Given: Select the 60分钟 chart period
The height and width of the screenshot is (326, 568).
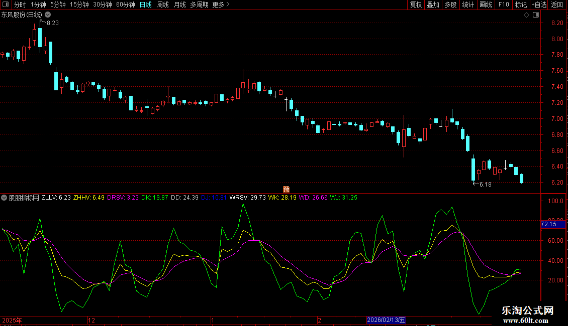Looking at the screenshot, I should pyautogui.click(x=125, y=5).
